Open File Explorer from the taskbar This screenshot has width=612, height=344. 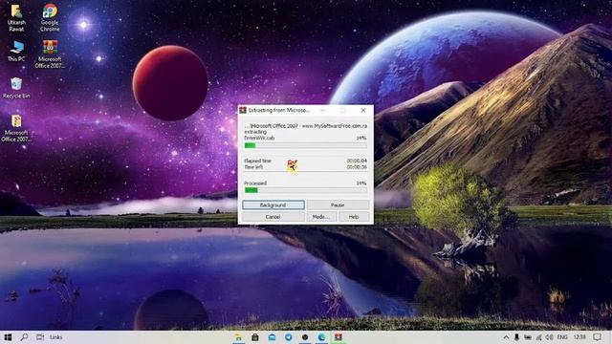click(238, 337)
